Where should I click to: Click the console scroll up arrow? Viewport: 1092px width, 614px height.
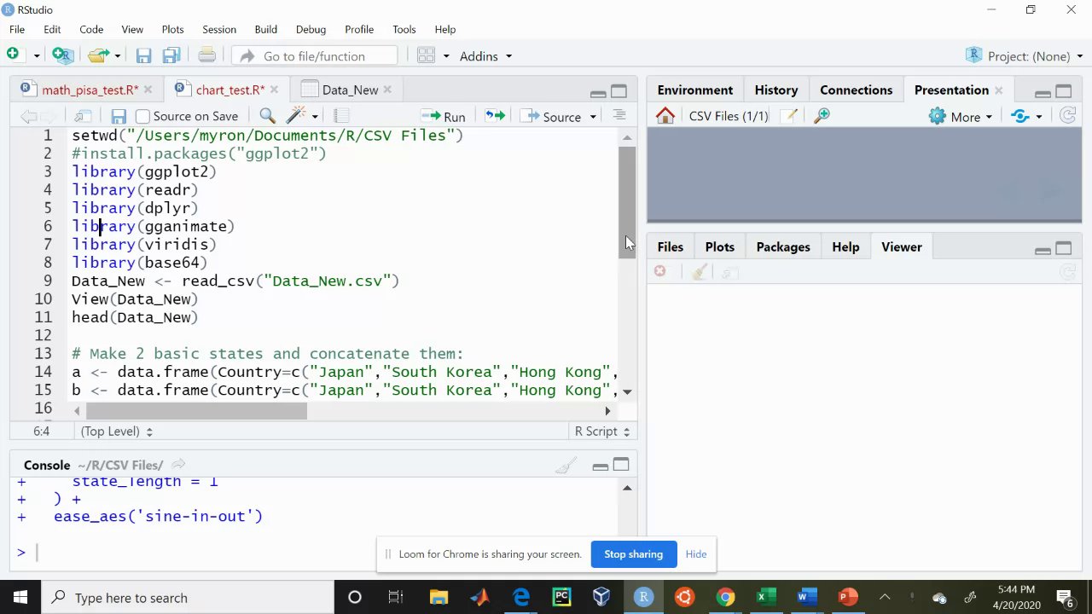[627, 488]
